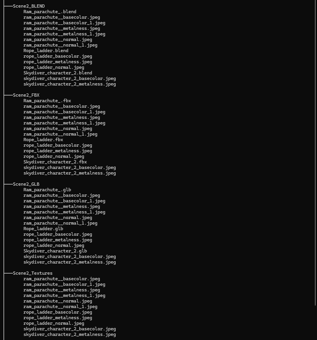
Task: Select the Ram_parachute_.fbx file
Action: coord(47,101)
